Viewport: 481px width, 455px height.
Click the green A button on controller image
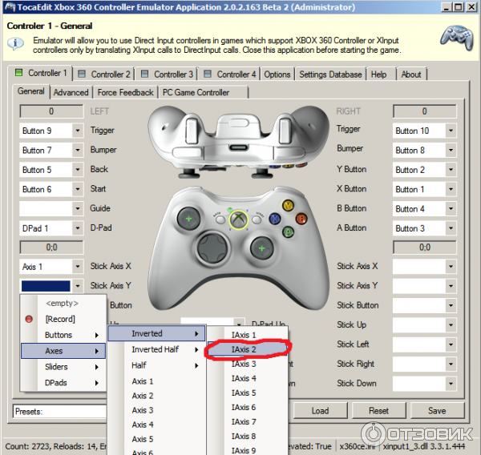coord(287,231)
